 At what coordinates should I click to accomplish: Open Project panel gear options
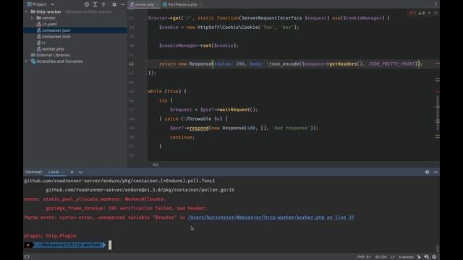tap(114, 4)
